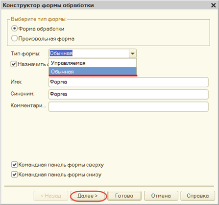The width and height of the screenshot is (219, 205).
Task: Click the Тип формы combo box text field
Action: [x=89, y=53]
